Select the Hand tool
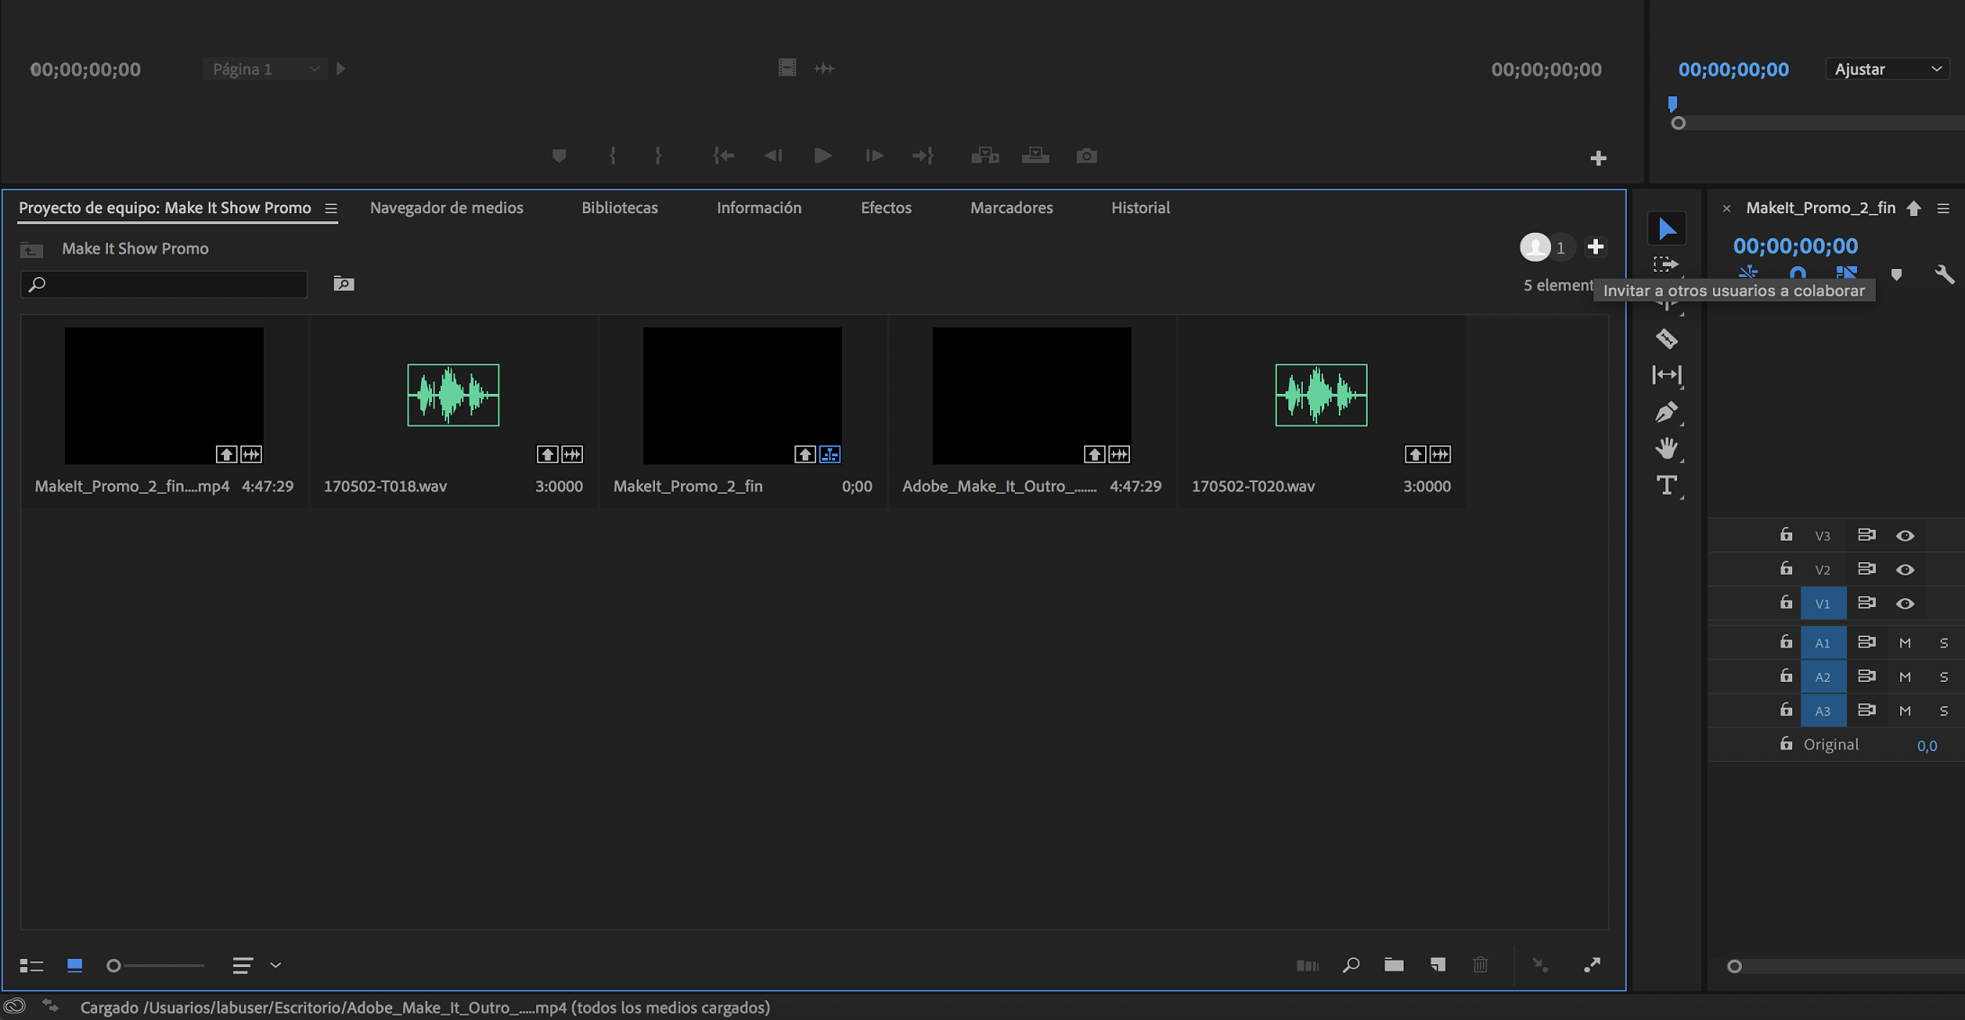Viewport: 1965px width, 1020px height. (x=1666, y=448)
